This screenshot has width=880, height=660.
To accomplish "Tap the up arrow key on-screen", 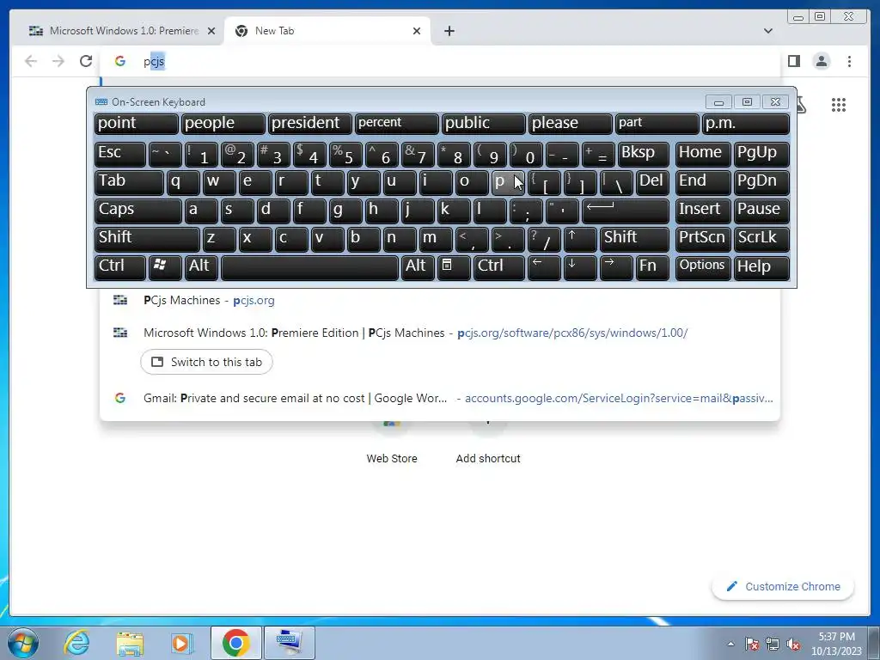I will point(580,239).
